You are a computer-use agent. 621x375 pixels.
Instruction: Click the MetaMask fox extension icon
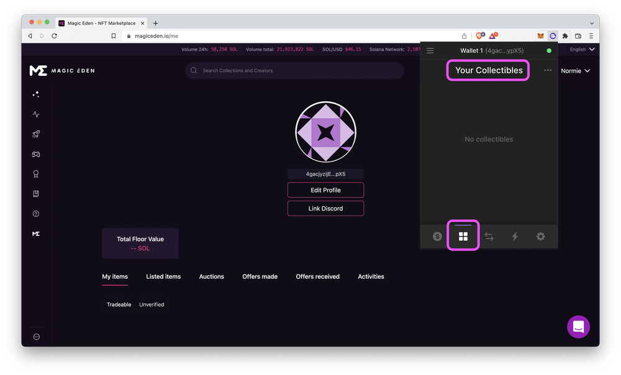[541, 36]
